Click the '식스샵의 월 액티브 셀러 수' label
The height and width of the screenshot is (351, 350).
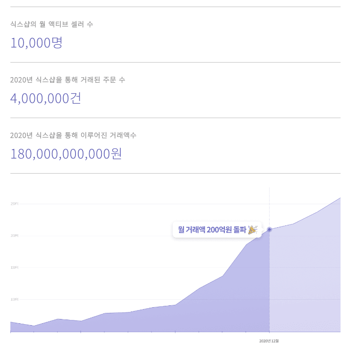pyautogui.click(x=51, y=24)
